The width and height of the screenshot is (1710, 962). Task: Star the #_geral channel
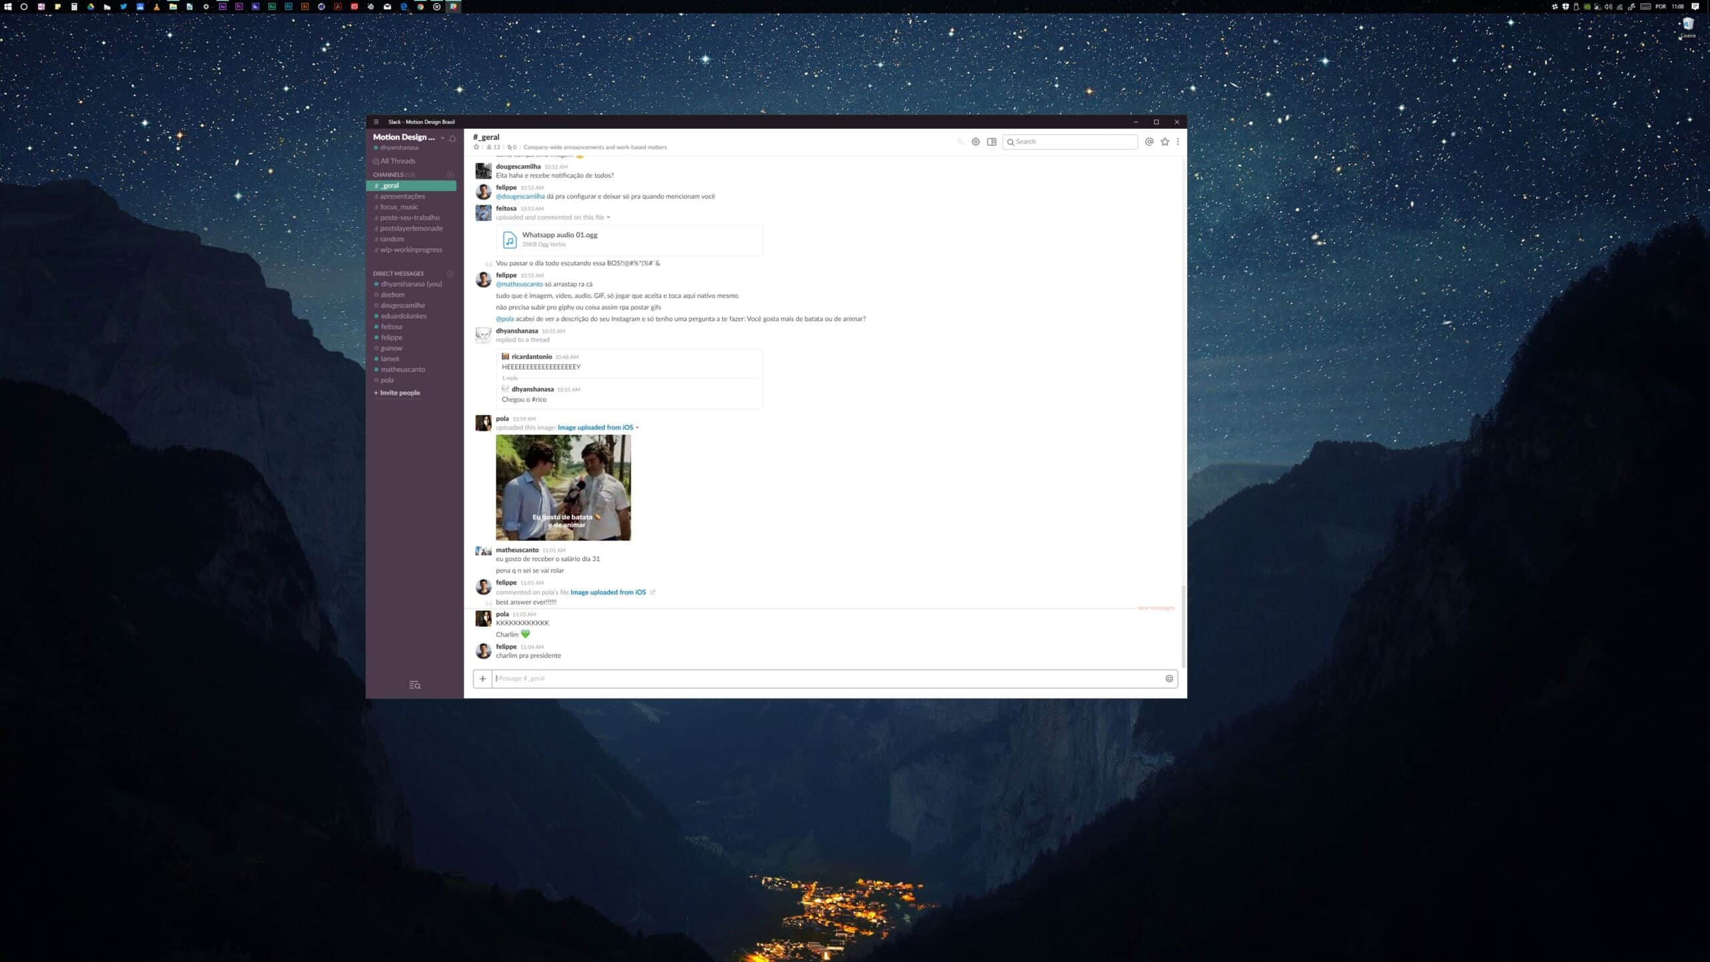(476, 147)
